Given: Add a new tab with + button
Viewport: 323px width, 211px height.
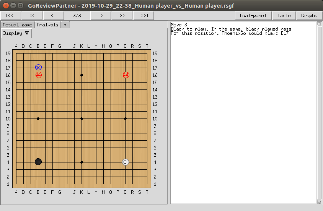Looking at the screenshot, I should tap(65, 25).
